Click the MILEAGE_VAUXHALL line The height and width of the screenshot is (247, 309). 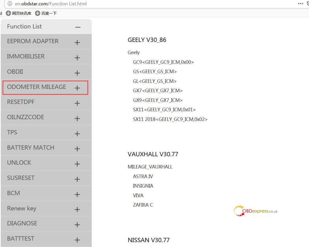(x=150, y=167)
